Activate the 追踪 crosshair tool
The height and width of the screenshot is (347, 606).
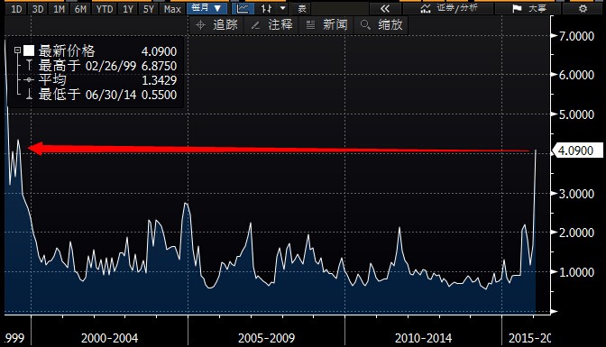[x=216, y=25]
